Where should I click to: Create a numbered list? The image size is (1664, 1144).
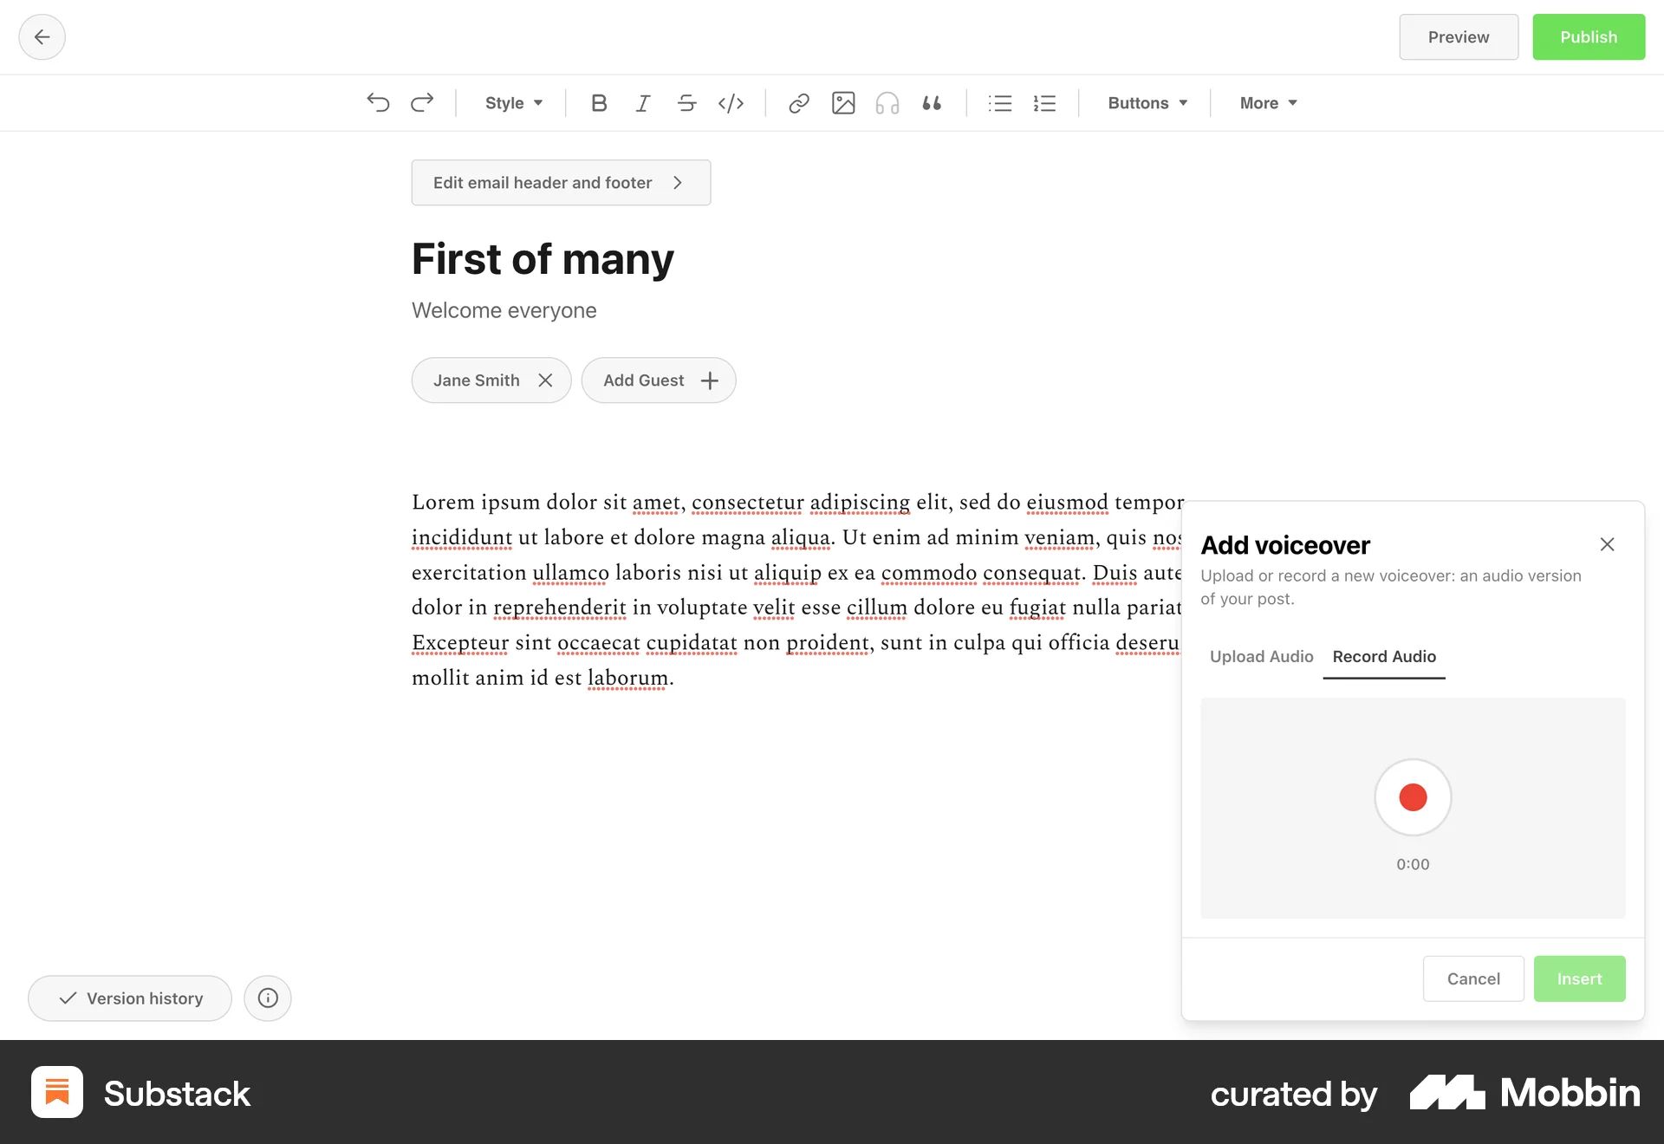coord(1045,103)
